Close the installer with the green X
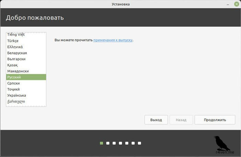This screenshot has width=241, height=157. [x=236, y=4]
